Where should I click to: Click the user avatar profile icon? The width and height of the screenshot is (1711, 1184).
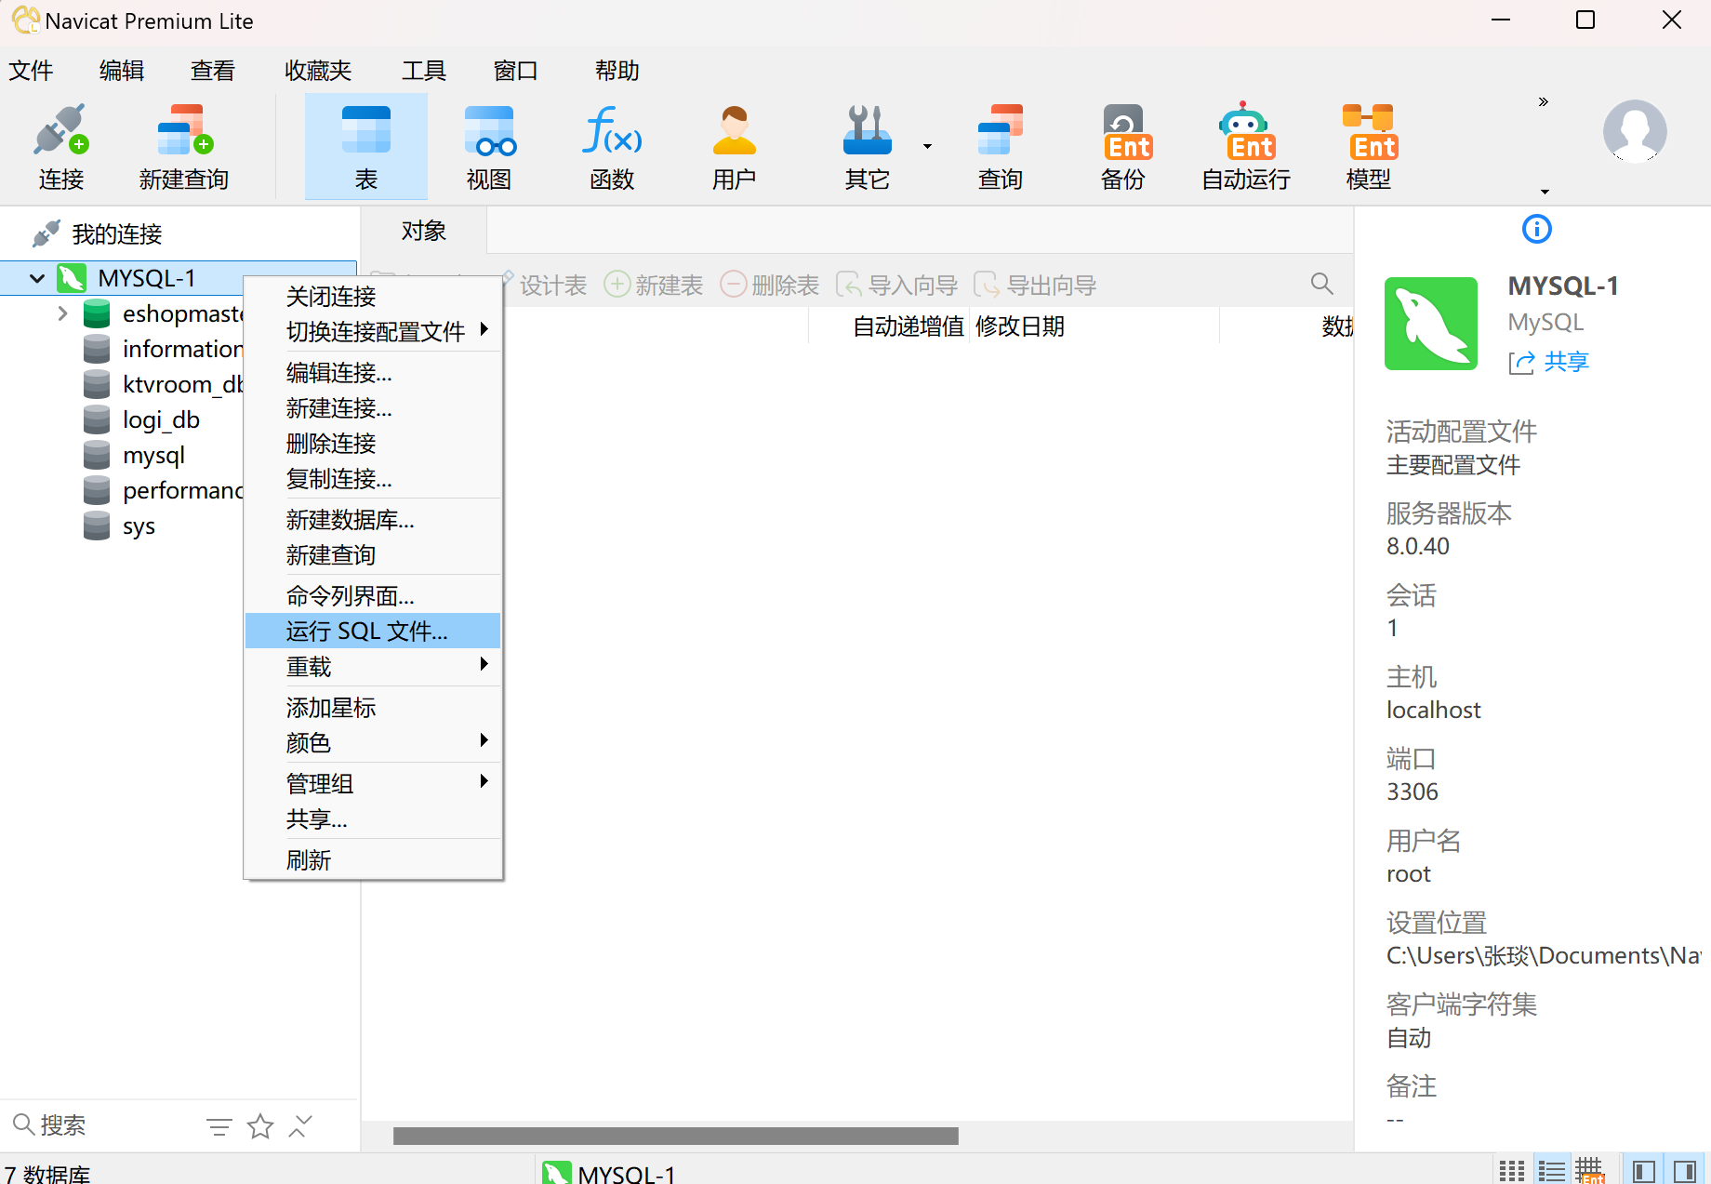pyautogui.click(x=1635, y=131)
